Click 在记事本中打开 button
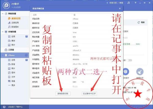153x109 pixels. [x=89, y=94]
